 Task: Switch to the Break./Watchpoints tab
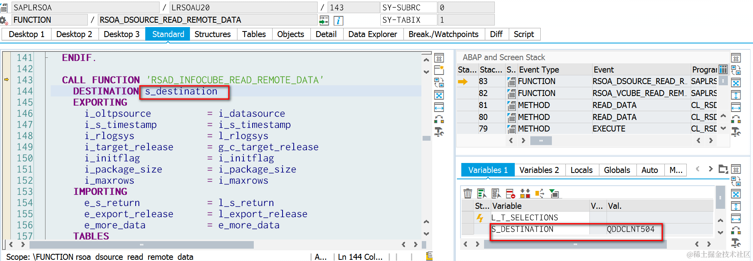click(443, 34)
